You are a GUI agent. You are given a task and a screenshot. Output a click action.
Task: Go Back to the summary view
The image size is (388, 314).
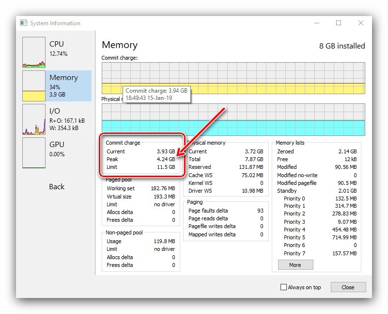[x=57, y=187]
